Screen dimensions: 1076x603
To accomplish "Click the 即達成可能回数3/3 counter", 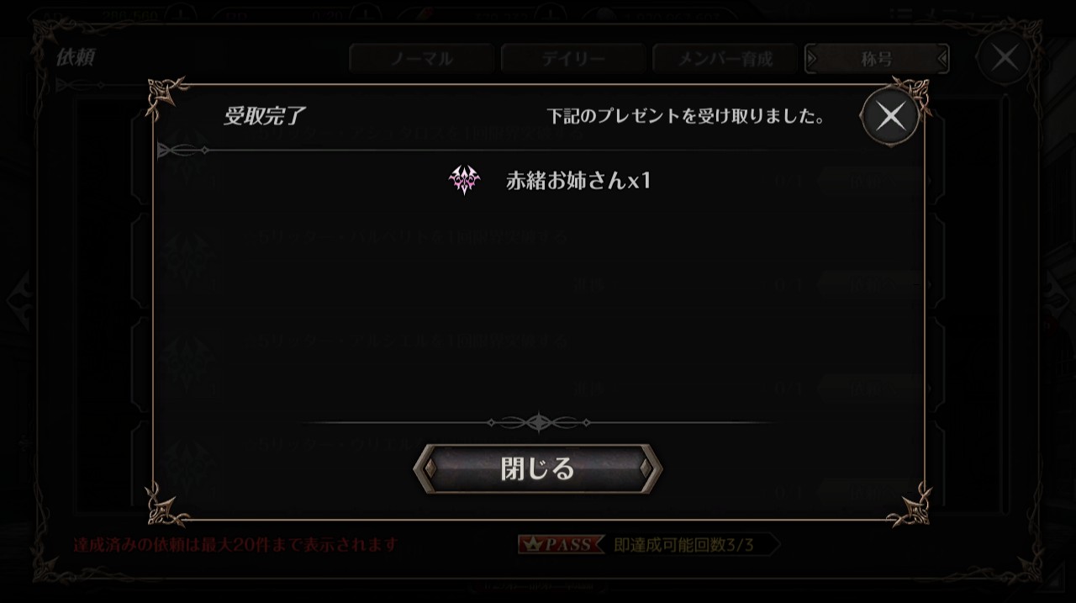I will coord(684,545).
